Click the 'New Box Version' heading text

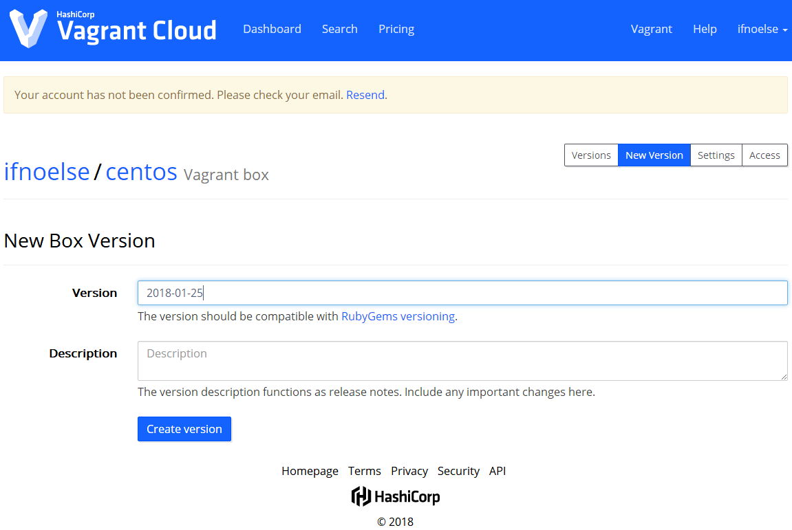(x=79, y=241)
